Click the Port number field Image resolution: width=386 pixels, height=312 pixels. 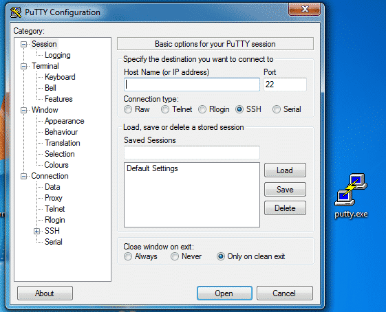[285, 85]
